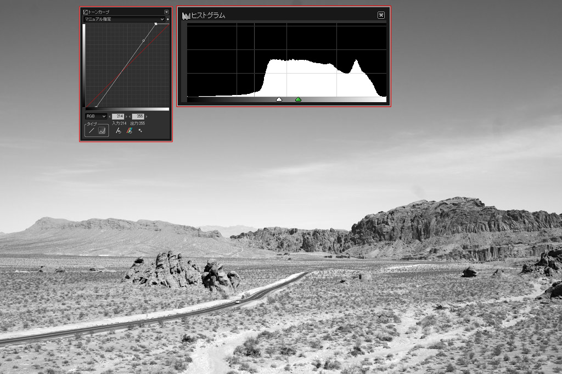Reset tone curves for all color channels
The image size is (562, 374).
[129, 131]
